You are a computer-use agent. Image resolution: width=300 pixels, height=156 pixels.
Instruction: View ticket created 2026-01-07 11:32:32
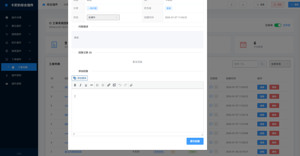(x=262, y=106)
